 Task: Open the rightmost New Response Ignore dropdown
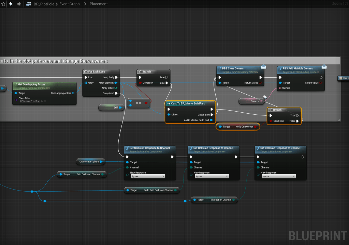[x=279, y=176]
